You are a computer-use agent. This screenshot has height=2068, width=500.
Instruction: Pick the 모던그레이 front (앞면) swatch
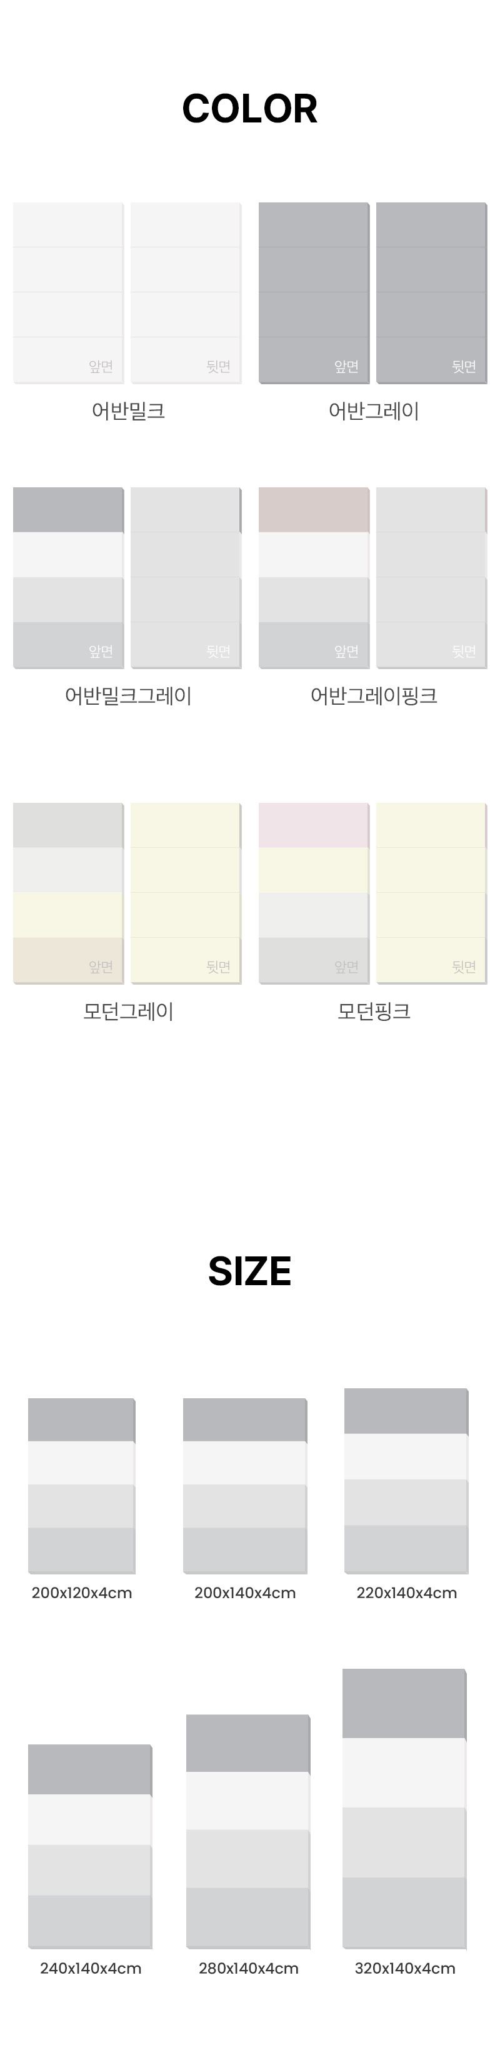(x=68, y=893)
